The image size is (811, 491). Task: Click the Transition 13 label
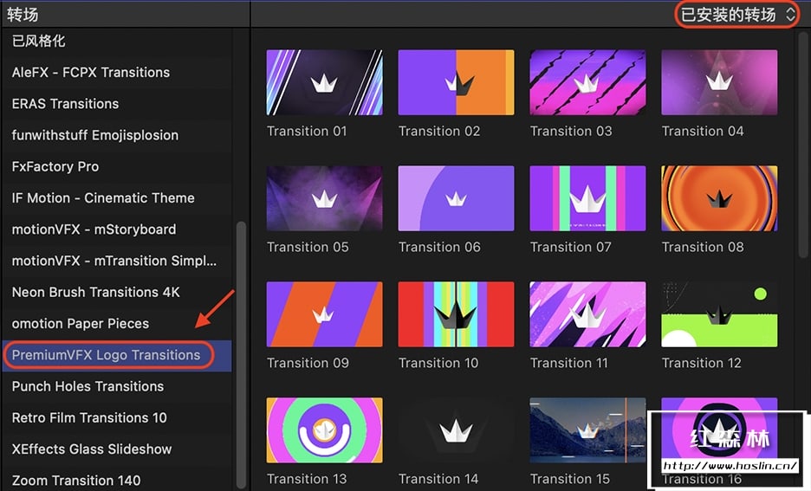pyautogui.click(x=307, y=479)
